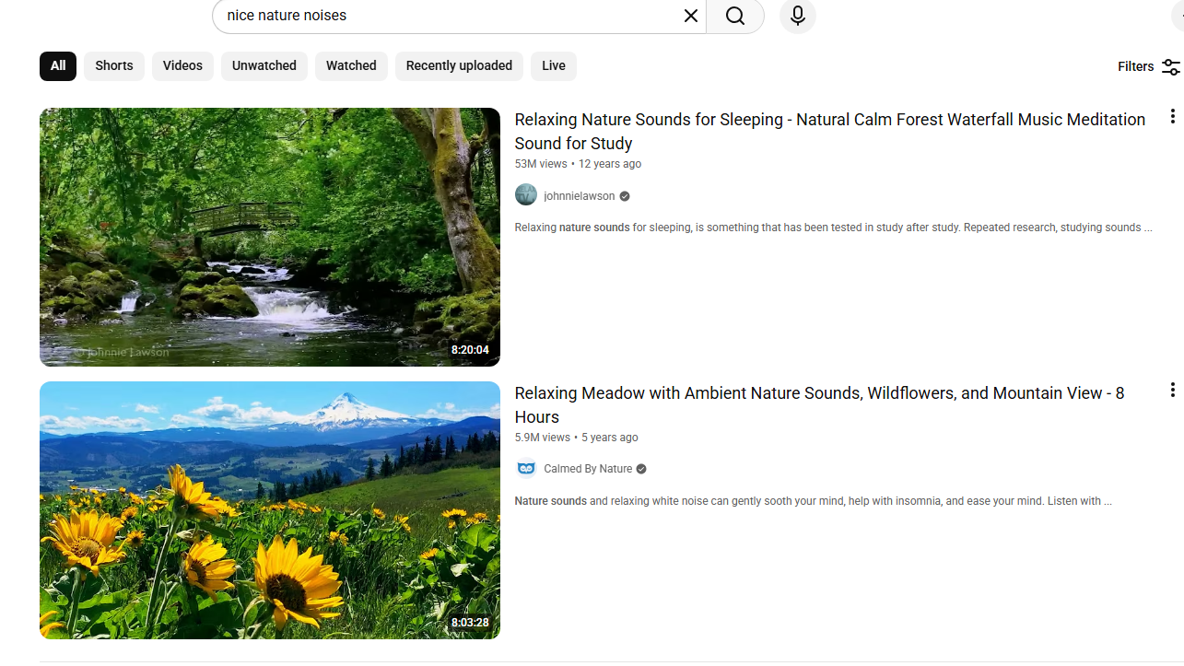The height and width of the screenshot is (666, 1184).
Task: Click the 8:03:28 duration badge
Action: pos(470,623)
